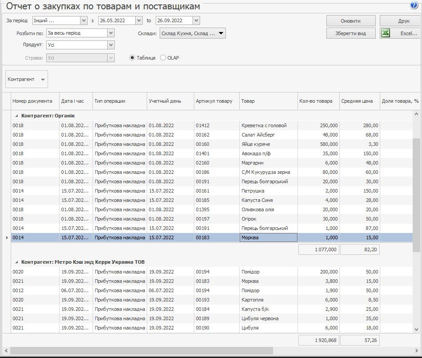
Task: Collapse the Метро Кэш энд Керри group
Action: click(16, 262)
